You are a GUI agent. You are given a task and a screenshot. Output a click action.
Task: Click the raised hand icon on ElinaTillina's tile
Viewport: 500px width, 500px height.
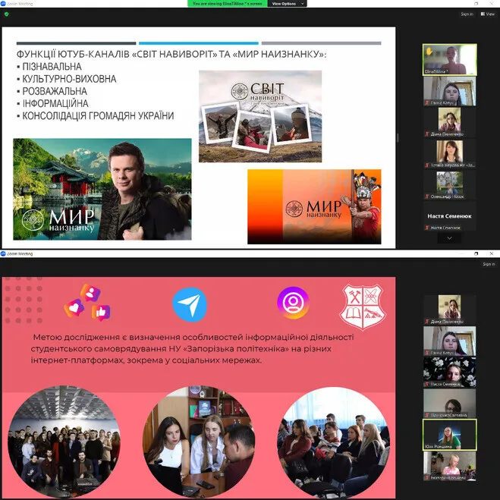tap(429, 51)
